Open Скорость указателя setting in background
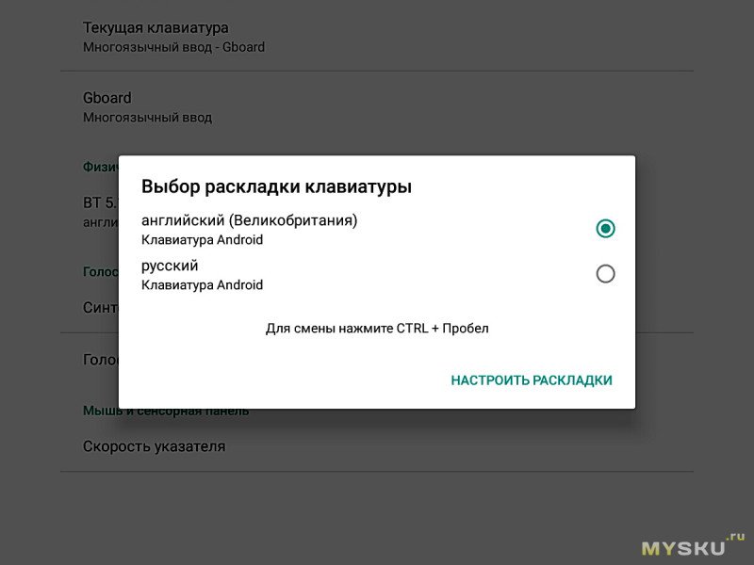 pos(377,446)
